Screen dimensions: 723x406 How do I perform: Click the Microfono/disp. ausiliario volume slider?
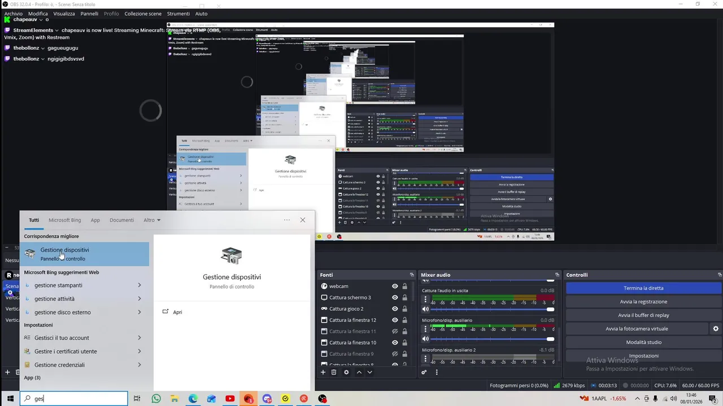tap(492, 339)
